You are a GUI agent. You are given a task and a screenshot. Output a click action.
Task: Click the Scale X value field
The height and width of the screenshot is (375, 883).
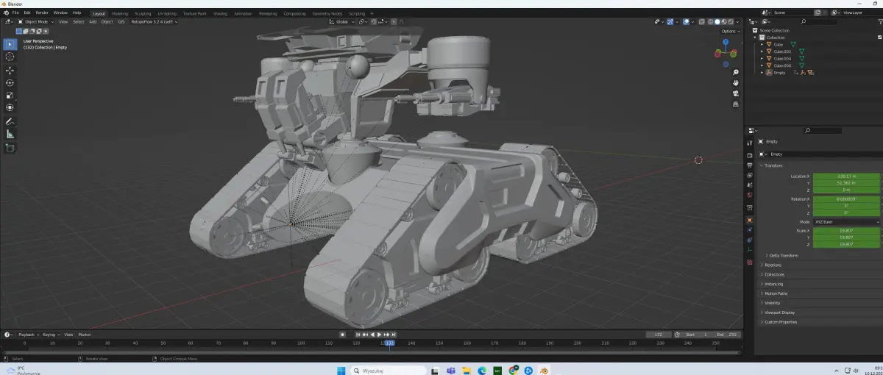pos(846,230)
